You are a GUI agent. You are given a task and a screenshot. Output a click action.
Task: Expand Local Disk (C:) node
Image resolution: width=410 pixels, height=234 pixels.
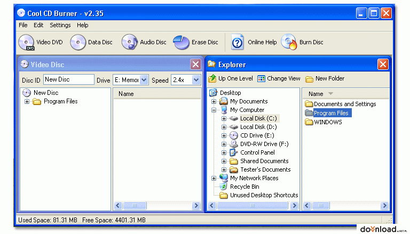[x=224, y=118]
